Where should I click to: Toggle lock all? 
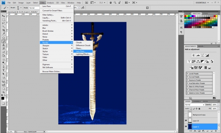(199, 109)
